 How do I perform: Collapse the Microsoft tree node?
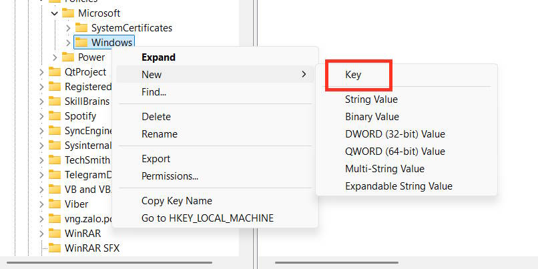tap(55, 13)
